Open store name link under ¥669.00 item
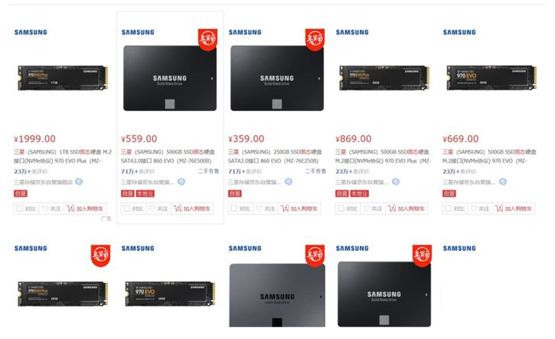Image resolution: width=555 pixels, height=339 pixels. pos(469,182)
